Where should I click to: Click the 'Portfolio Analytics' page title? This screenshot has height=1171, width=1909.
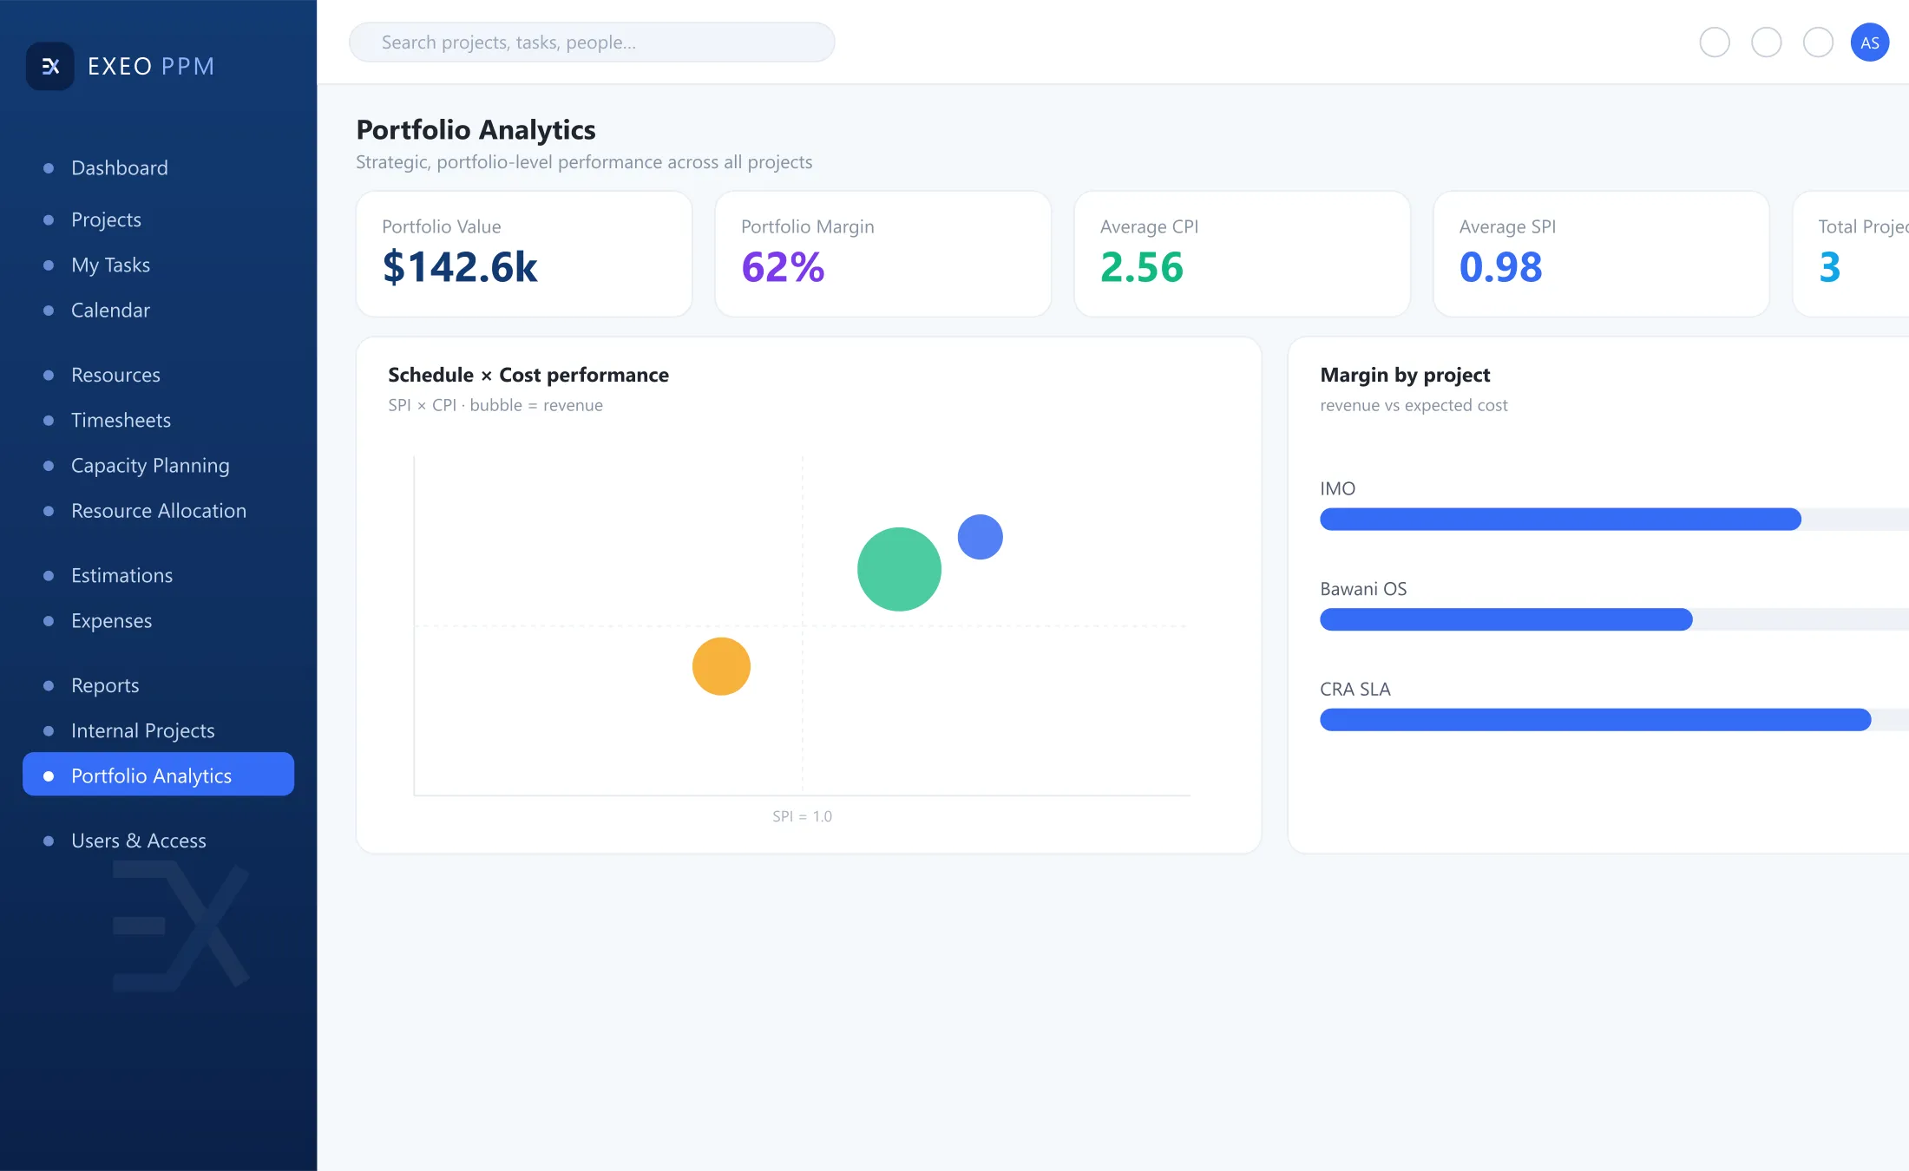pyautogui.click(x=476, y=129)
